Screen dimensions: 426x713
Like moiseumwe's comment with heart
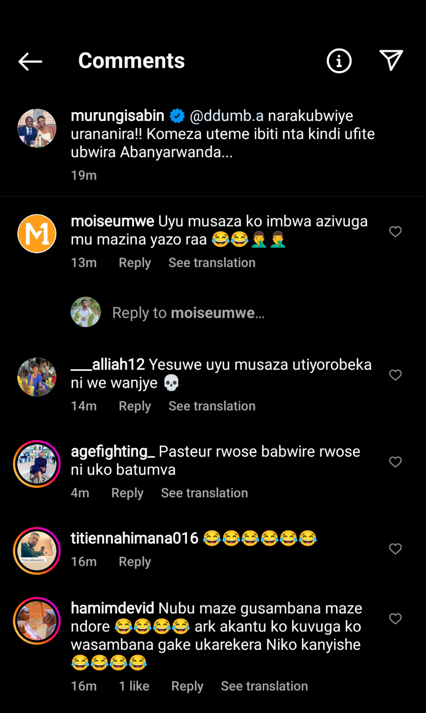[395, 232]
